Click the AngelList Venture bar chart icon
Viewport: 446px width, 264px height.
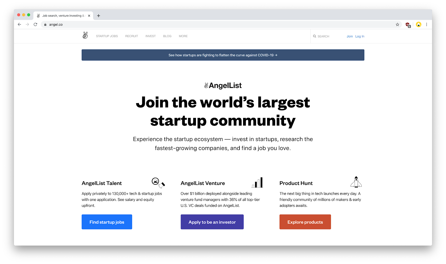tap(257, 182)
